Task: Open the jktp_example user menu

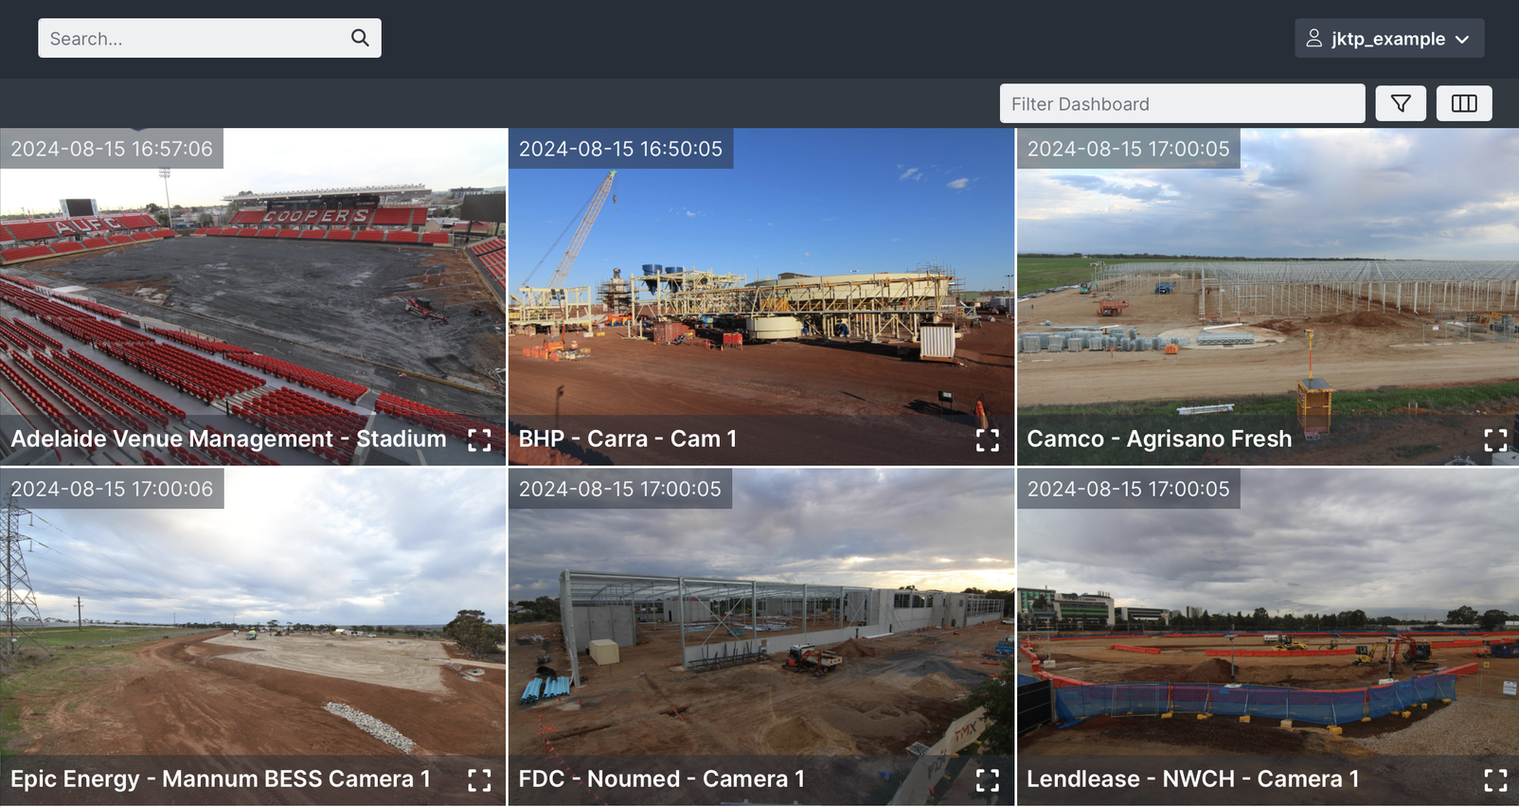Action: pos(1388,39)
